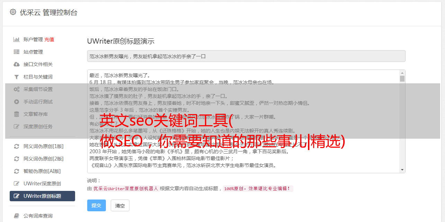Click the textarea scrollbar down arrow
Screen dimensions: 445x222
pos(402,170)
